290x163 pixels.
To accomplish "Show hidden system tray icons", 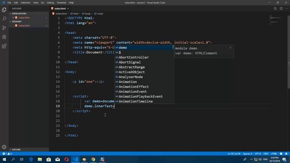I will [251, 159].
